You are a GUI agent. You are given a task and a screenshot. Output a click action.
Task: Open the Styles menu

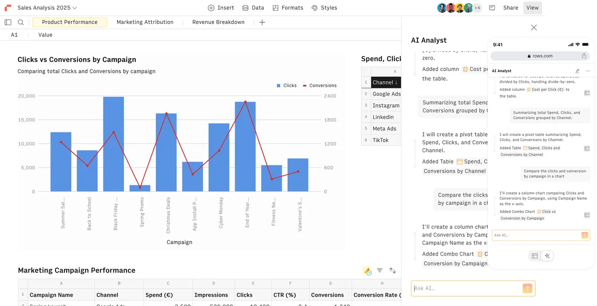tap(324, 8)
